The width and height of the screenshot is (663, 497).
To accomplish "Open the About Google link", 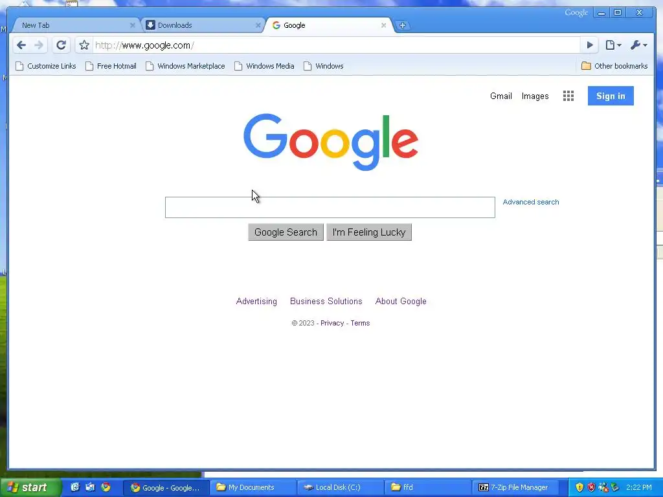I will click(x=401, y=302).
